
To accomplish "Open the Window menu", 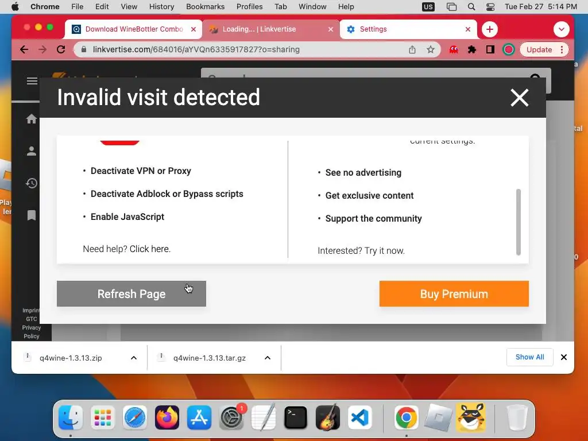I will 312,7.
